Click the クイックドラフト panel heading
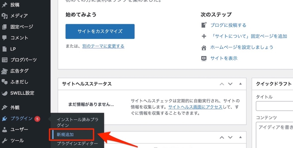Image resolution: width=293 pixels, height=148 pixels. tap(274, 84)
